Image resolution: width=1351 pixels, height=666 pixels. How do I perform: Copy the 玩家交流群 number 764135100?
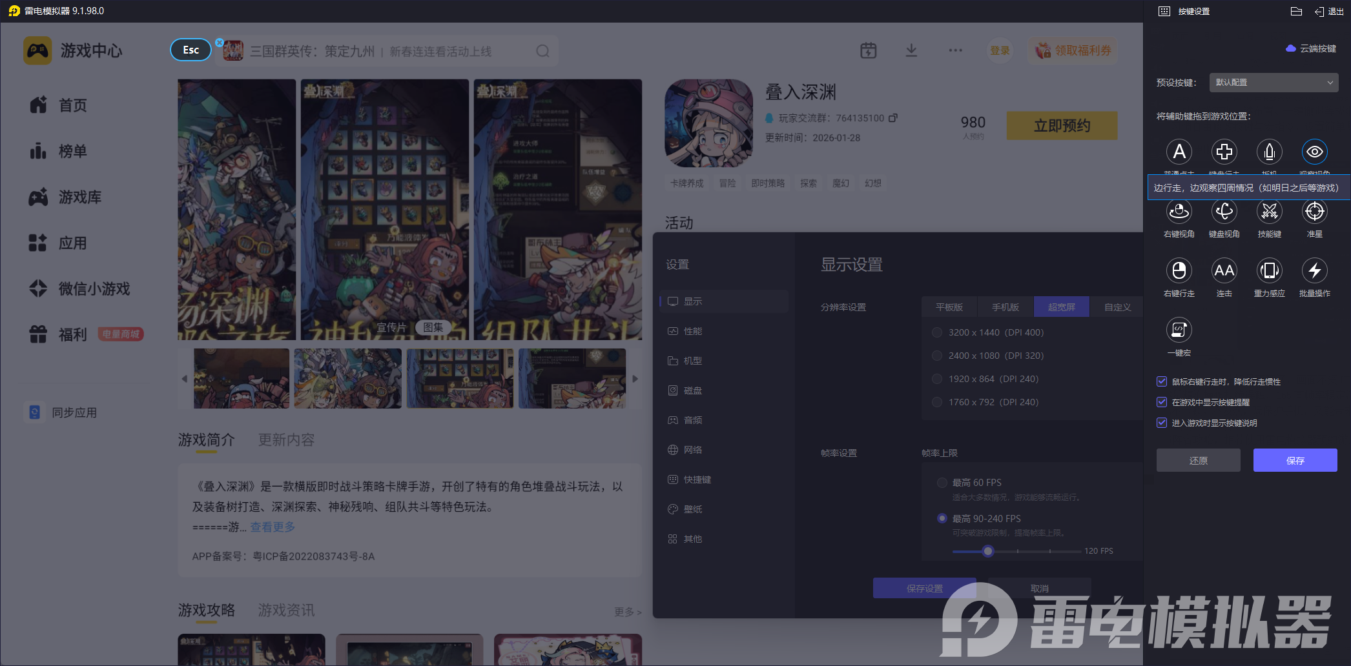pos(893,117)
